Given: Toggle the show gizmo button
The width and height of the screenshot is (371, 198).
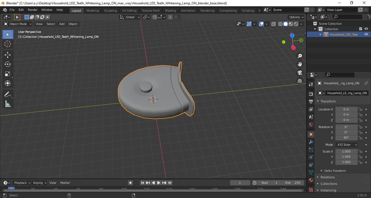Looking at the screenshot, I should [249, 24].
